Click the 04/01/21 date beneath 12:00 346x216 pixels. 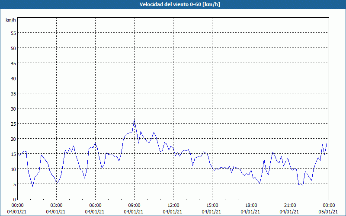(x=173, y=212)
